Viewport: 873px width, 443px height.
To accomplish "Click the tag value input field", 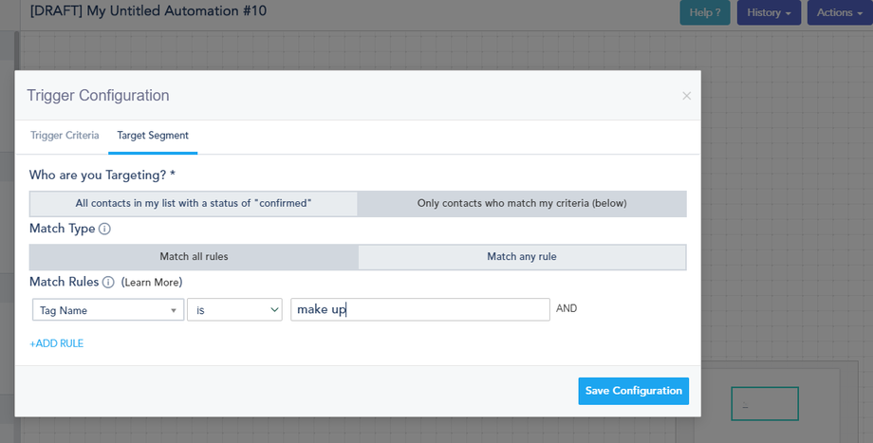I will tap(419, 310).
